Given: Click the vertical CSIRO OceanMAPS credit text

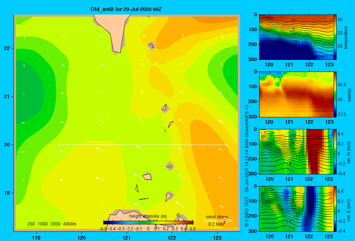Looking at the screenshot, I should pos(247,166).
